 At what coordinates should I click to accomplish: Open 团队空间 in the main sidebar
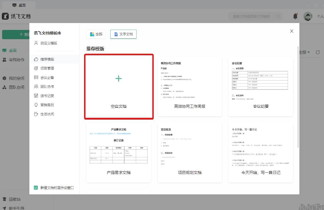(13, 87)
